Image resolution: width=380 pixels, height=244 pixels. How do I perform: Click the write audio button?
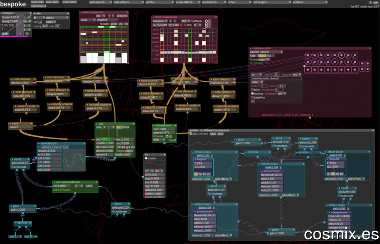(69, 2)
